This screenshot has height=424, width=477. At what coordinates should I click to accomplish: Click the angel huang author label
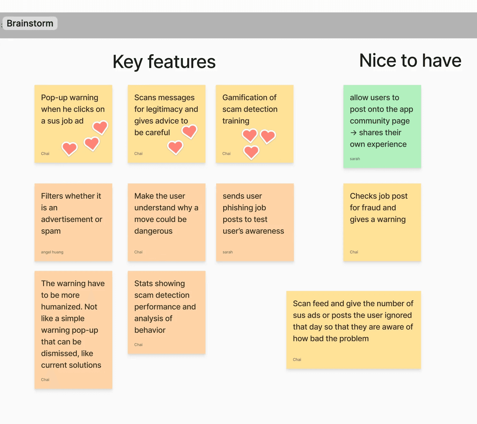coord(52,252)
